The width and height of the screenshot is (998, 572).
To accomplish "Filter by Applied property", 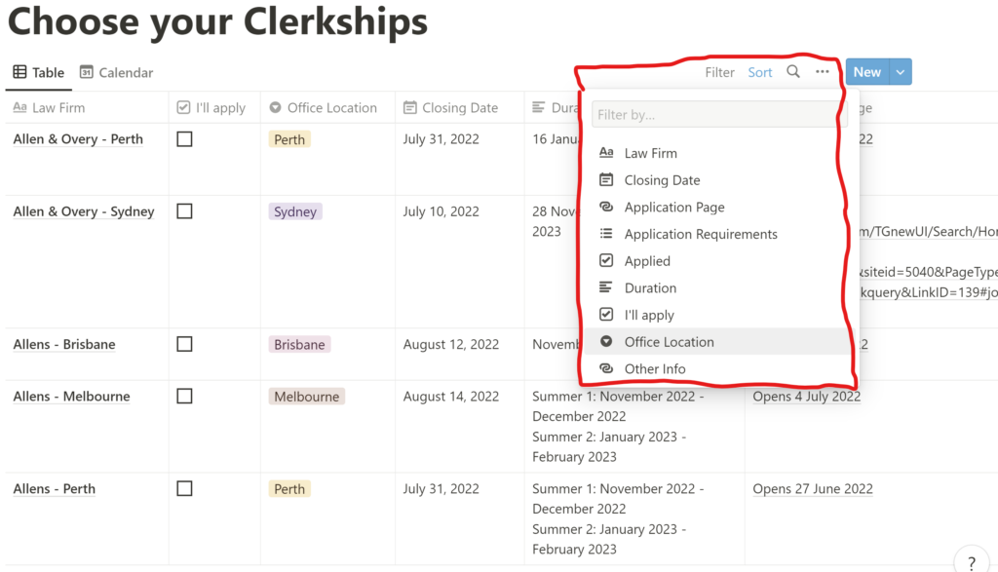I will (715, 261).
